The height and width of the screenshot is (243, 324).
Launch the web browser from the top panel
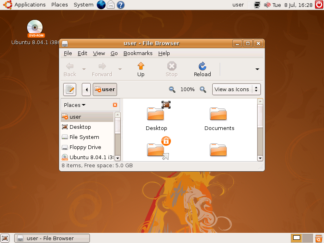click(101, 4)
